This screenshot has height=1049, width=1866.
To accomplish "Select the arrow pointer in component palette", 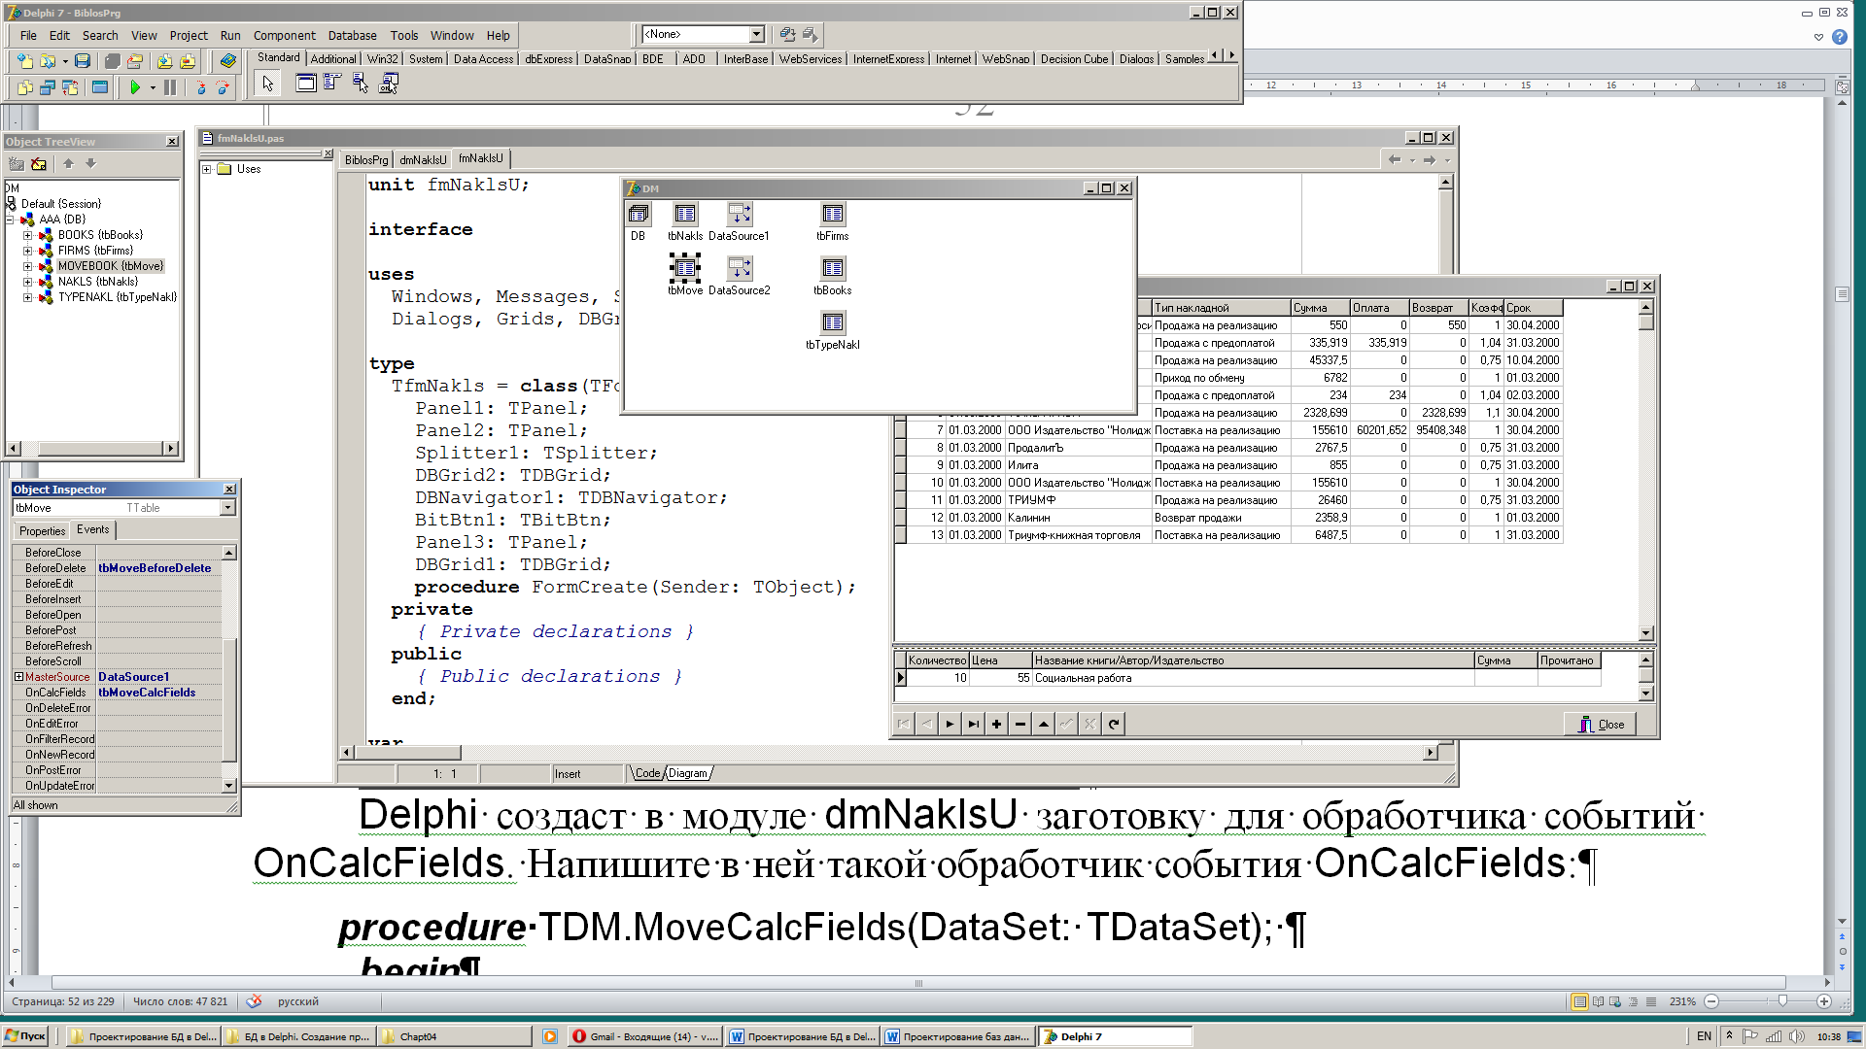I will point(268,84).
